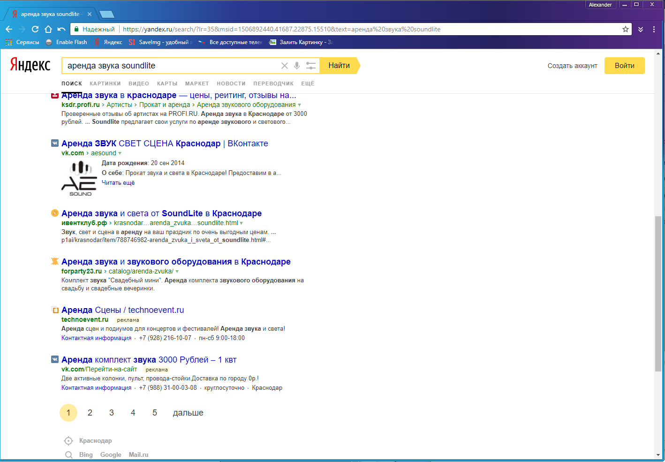Switch to the Новости search tab
This screenshot has height=462, width=665.
point(231,83)
